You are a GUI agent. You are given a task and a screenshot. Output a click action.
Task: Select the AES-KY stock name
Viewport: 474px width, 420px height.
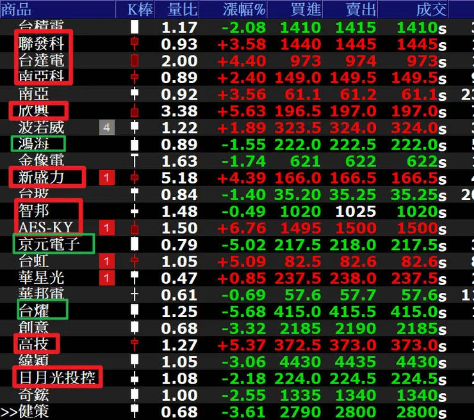pyautogui.click(x=45, y=227)
